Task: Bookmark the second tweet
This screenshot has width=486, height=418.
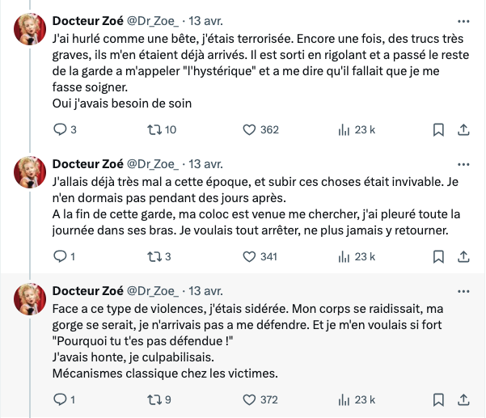Action: click(x=438, y=256)
